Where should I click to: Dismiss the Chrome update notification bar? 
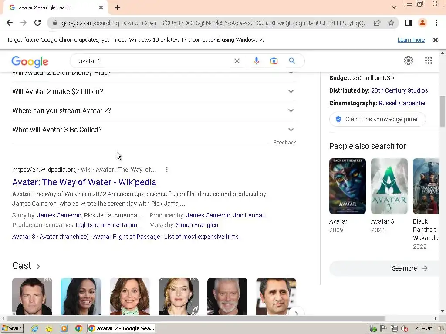(x=435, y=40)
